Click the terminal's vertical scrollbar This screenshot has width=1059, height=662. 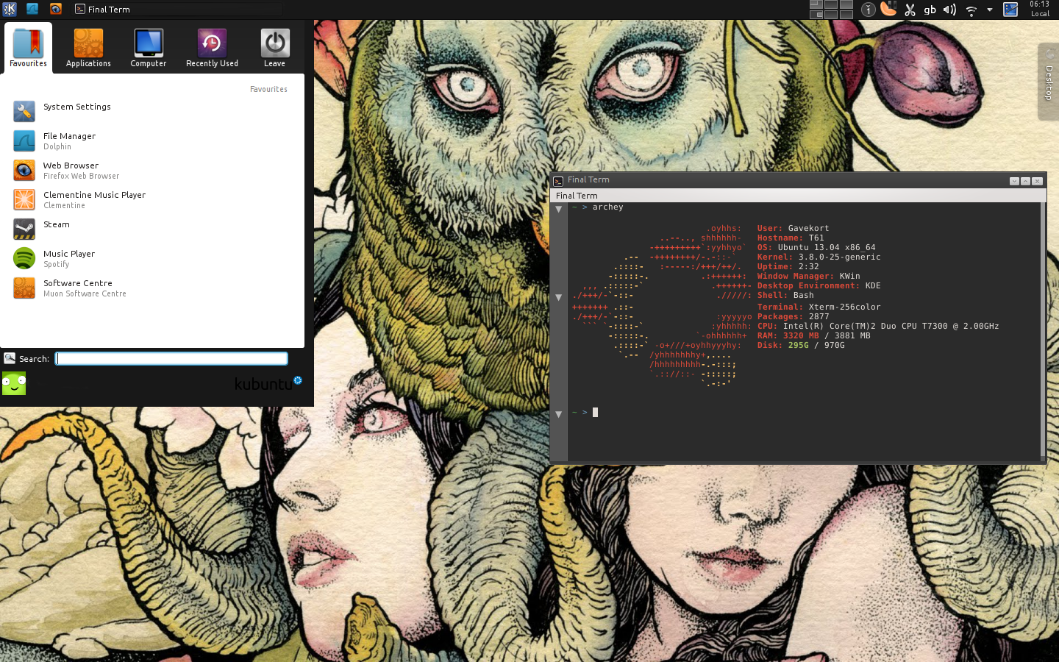point(1043,331)
